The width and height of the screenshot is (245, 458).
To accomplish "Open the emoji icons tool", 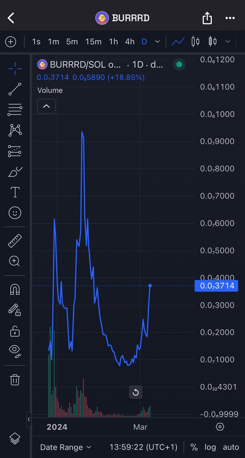I will [x=15, y=213].
